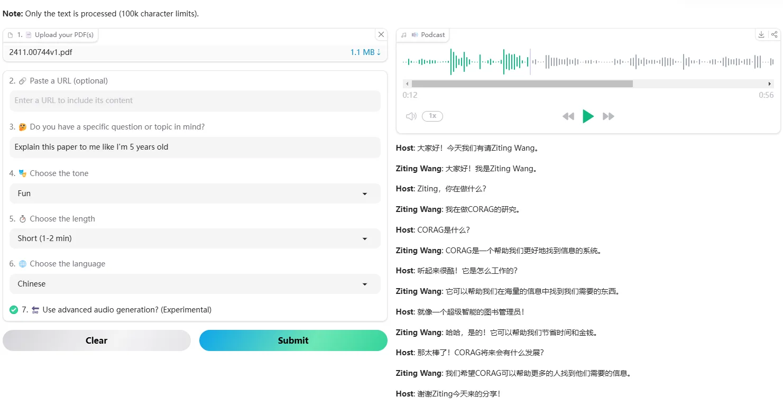Click the 0:56 duration timestamp
This screenshot has width=783, height=406.
click(x=766, y=95)
